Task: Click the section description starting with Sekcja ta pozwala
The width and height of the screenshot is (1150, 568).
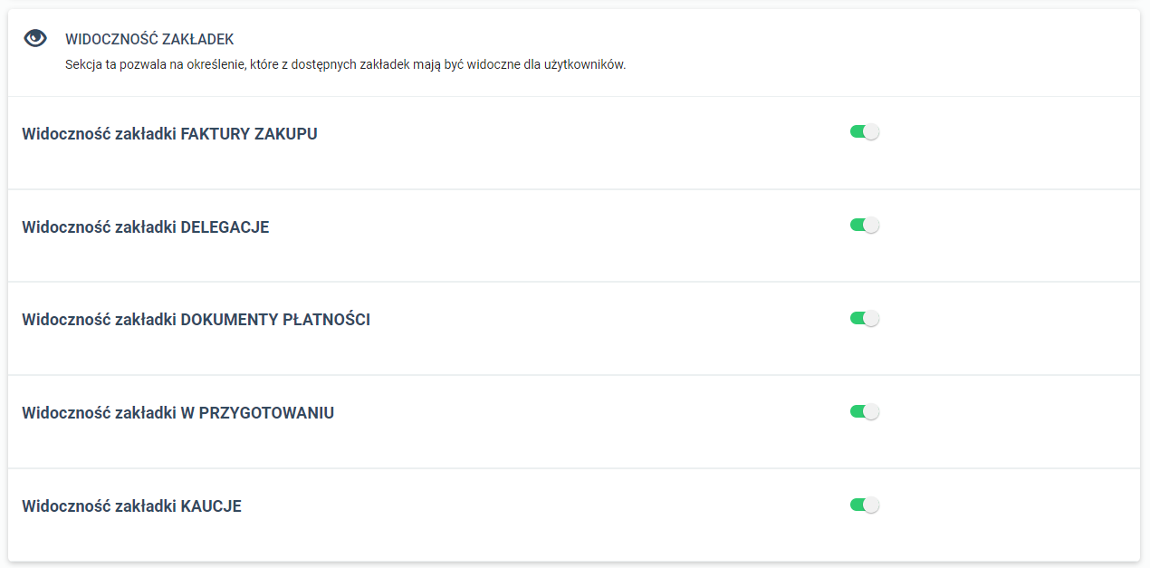Action: coord(346,65)
